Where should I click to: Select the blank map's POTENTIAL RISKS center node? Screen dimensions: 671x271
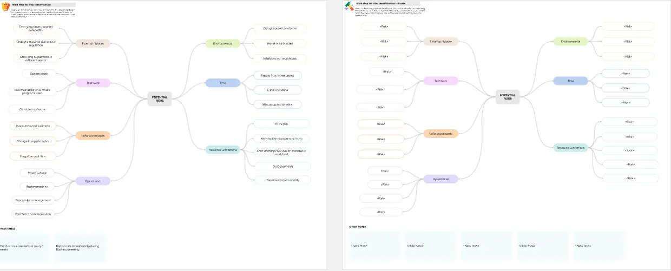[x=508, y=97]
